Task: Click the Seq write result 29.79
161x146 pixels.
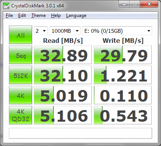Action: pyautogui.click(x=123, y=55)
